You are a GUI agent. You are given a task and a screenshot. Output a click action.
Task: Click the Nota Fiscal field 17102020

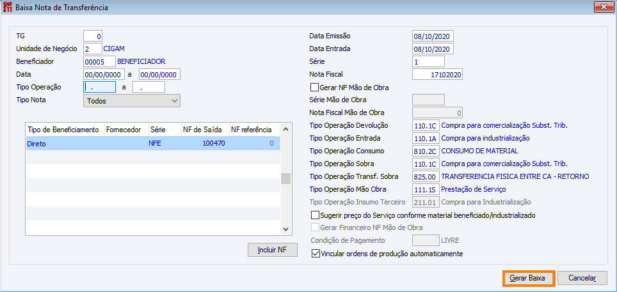tap(437, 74)
